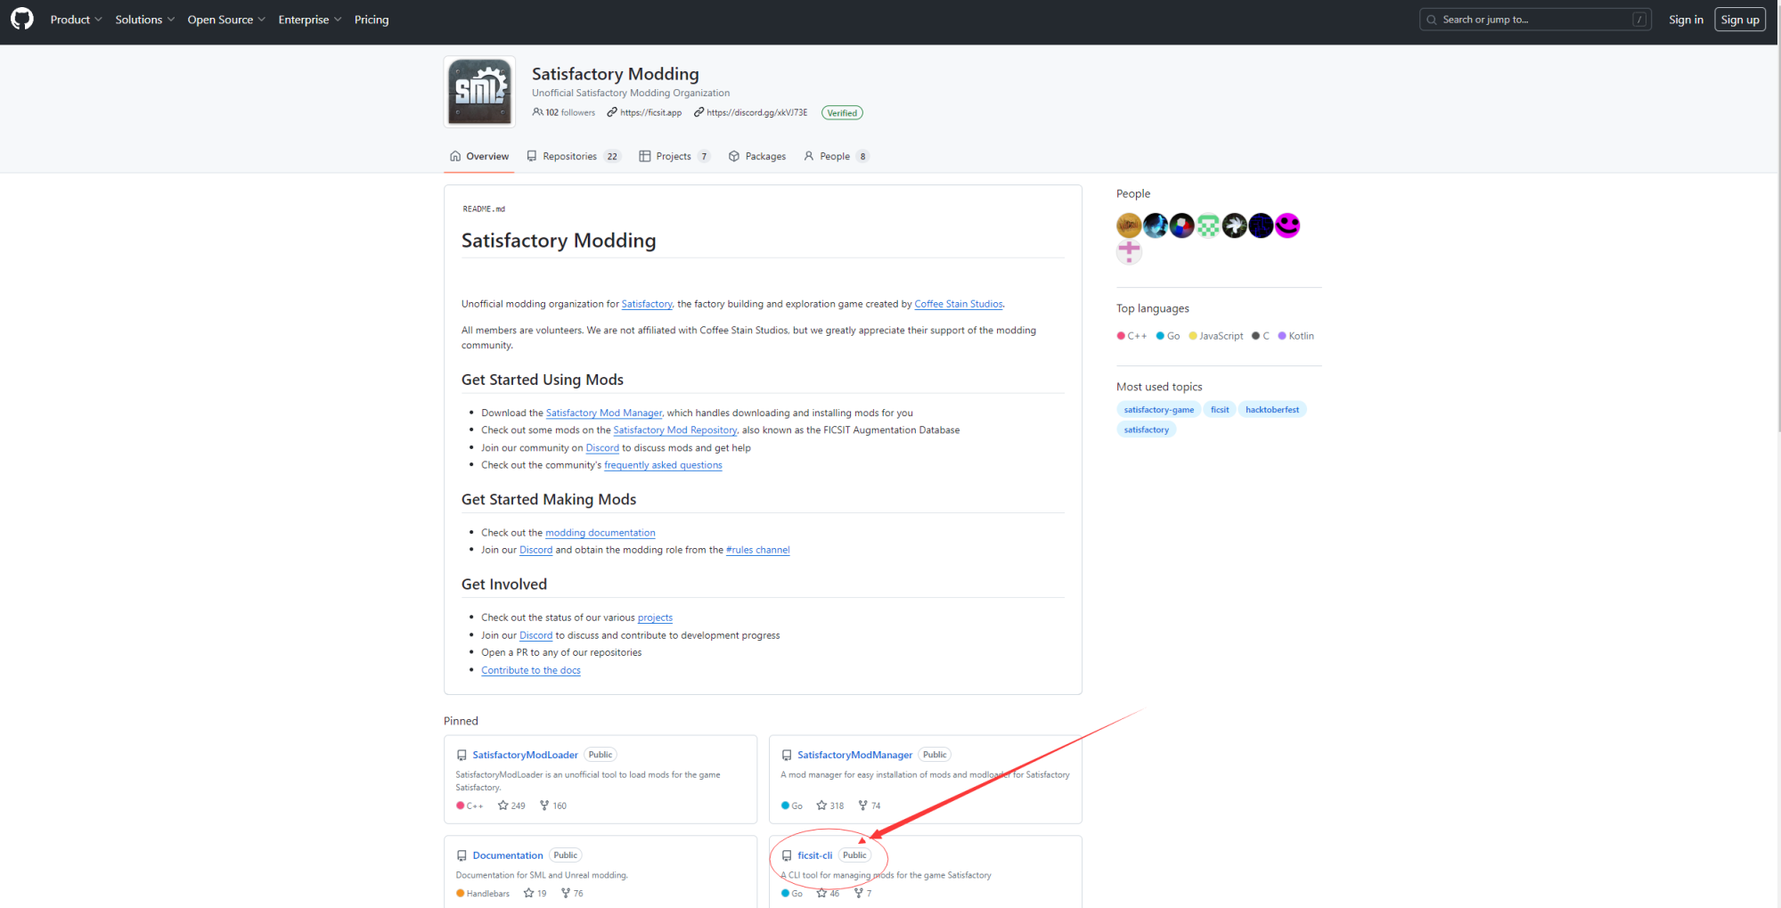Select the satisfactory topic tag
Image resolution: width=1781 pixels, height=908 pixels.
click(1147, 429)
